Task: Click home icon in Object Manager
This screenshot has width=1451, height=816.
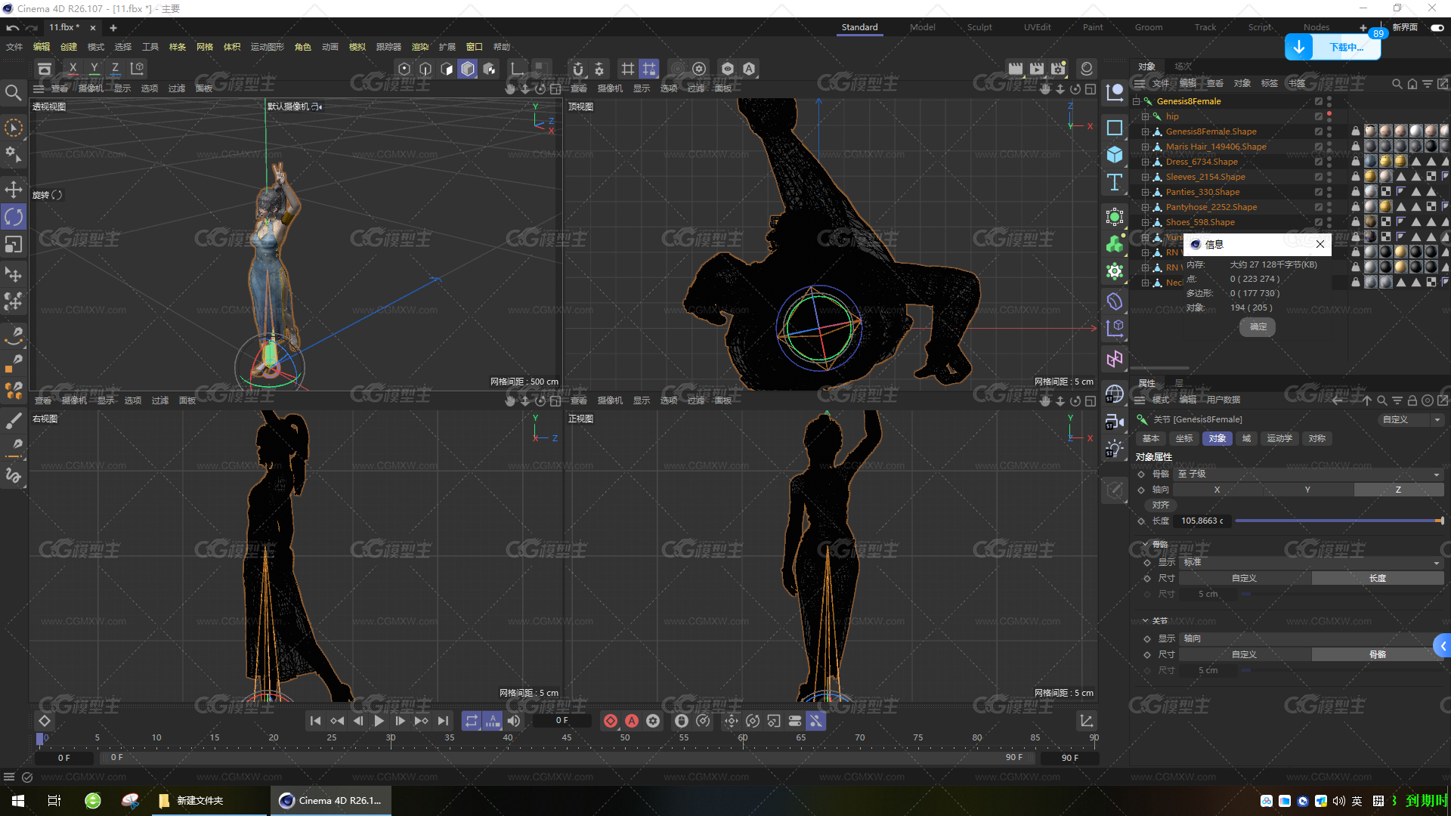Action: click(x=1412, y=84)
